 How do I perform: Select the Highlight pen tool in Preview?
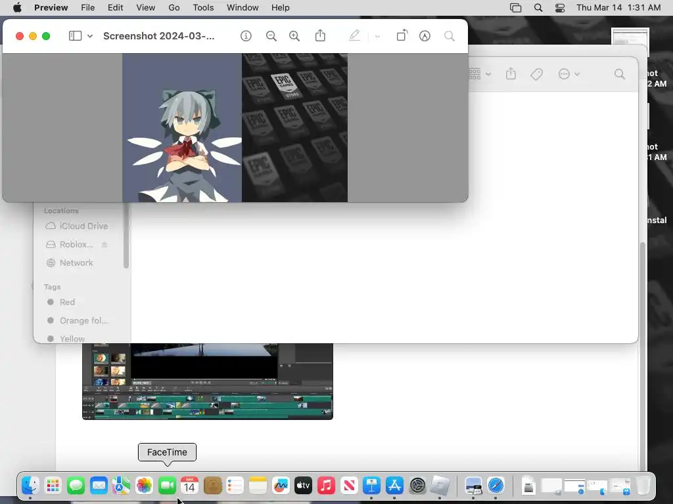pos(354,35)
